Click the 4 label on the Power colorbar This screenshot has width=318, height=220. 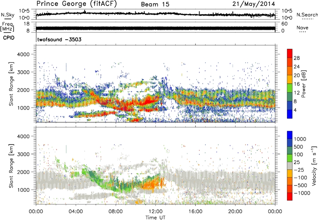pos(295,110)
